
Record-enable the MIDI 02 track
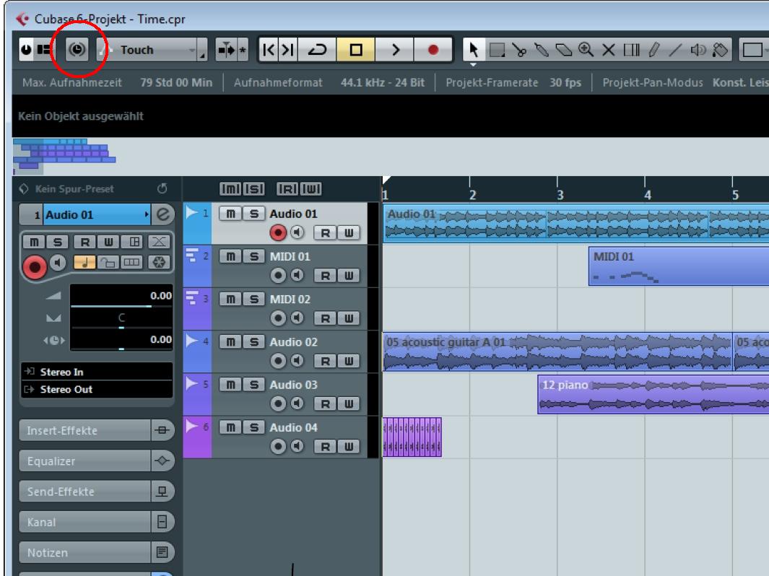coord(277,318)
